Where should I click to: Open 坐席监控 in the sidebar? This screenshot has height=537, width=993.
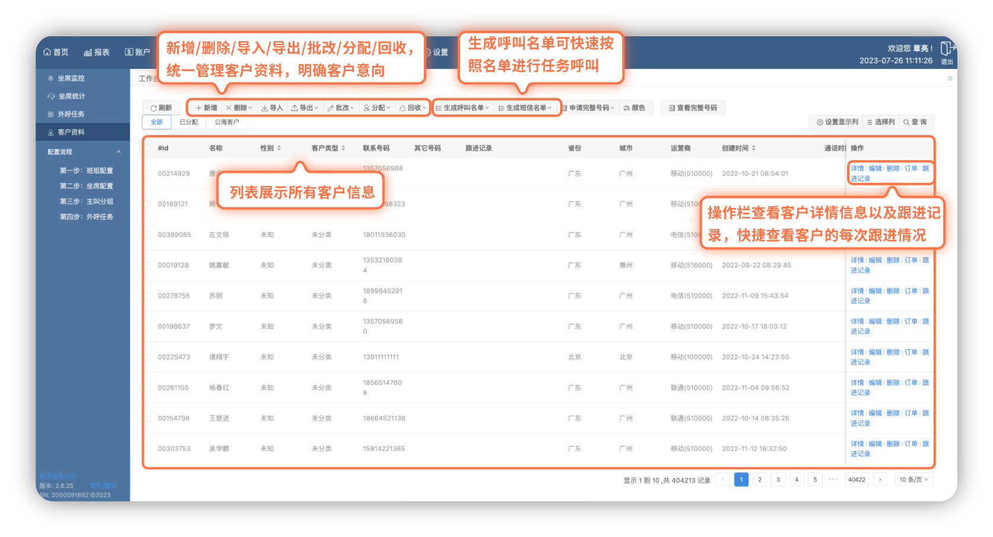(71, 78)
